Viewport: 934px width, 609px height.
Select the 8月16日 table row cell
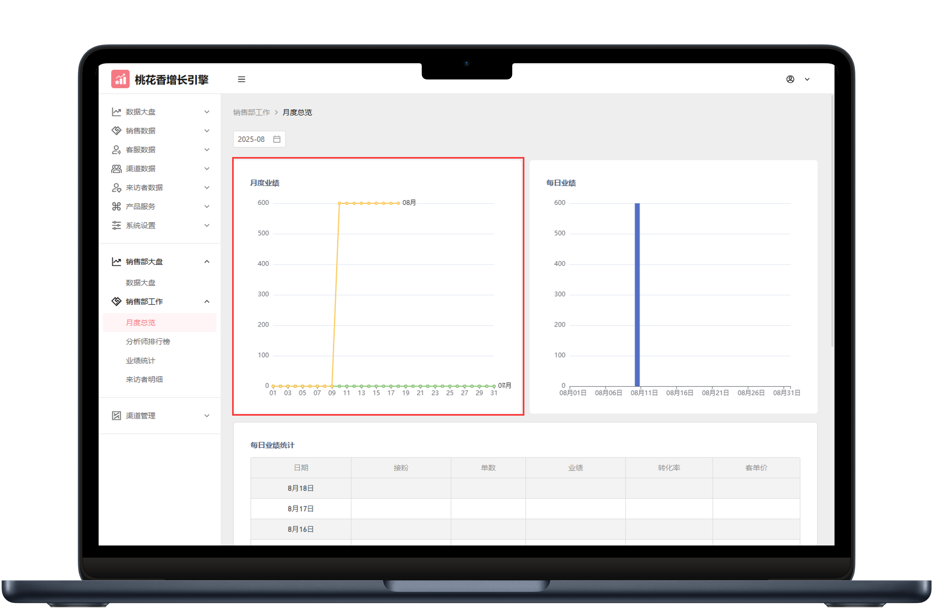(x=301, y=529)
